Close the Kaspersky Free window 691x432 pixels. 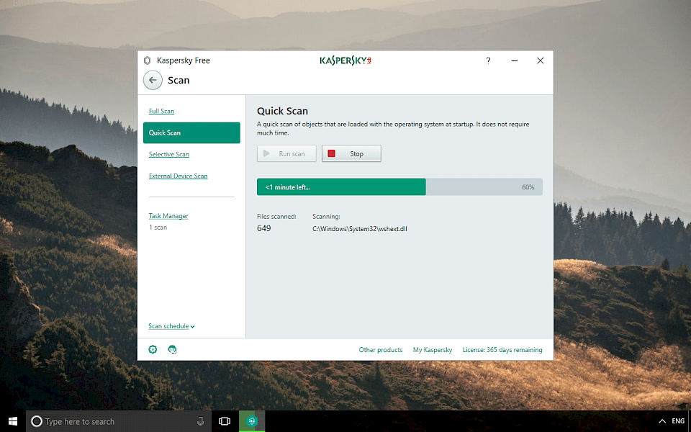coord(541,60)
